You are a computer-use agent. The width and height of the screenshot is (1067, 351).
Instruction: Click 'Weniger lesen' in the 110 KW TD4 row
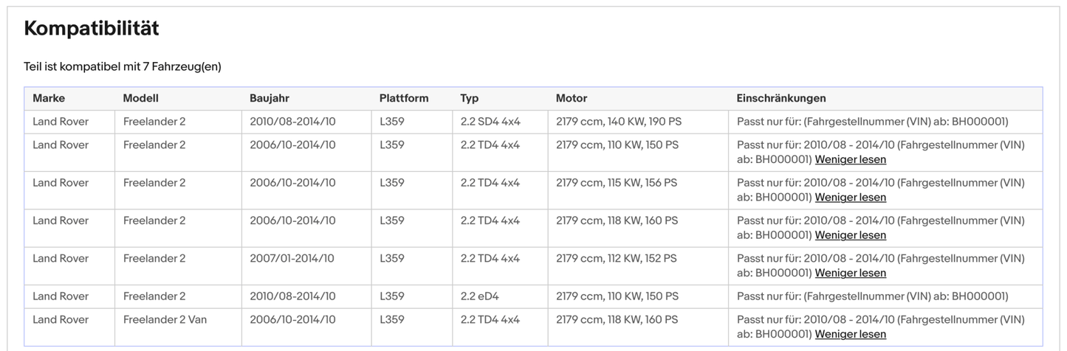850,159
